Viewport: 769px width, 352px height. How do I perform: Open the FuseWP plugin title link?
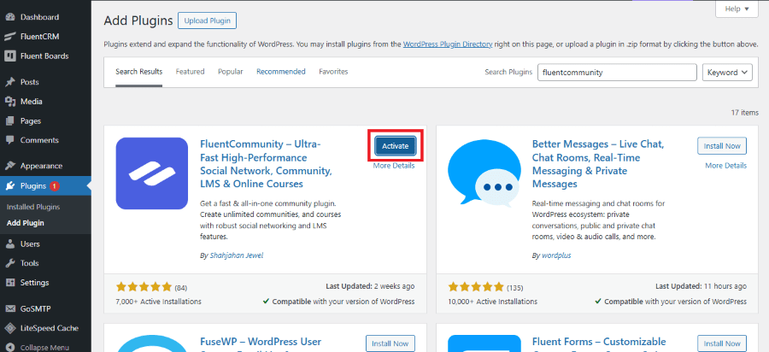click(261, 342)
